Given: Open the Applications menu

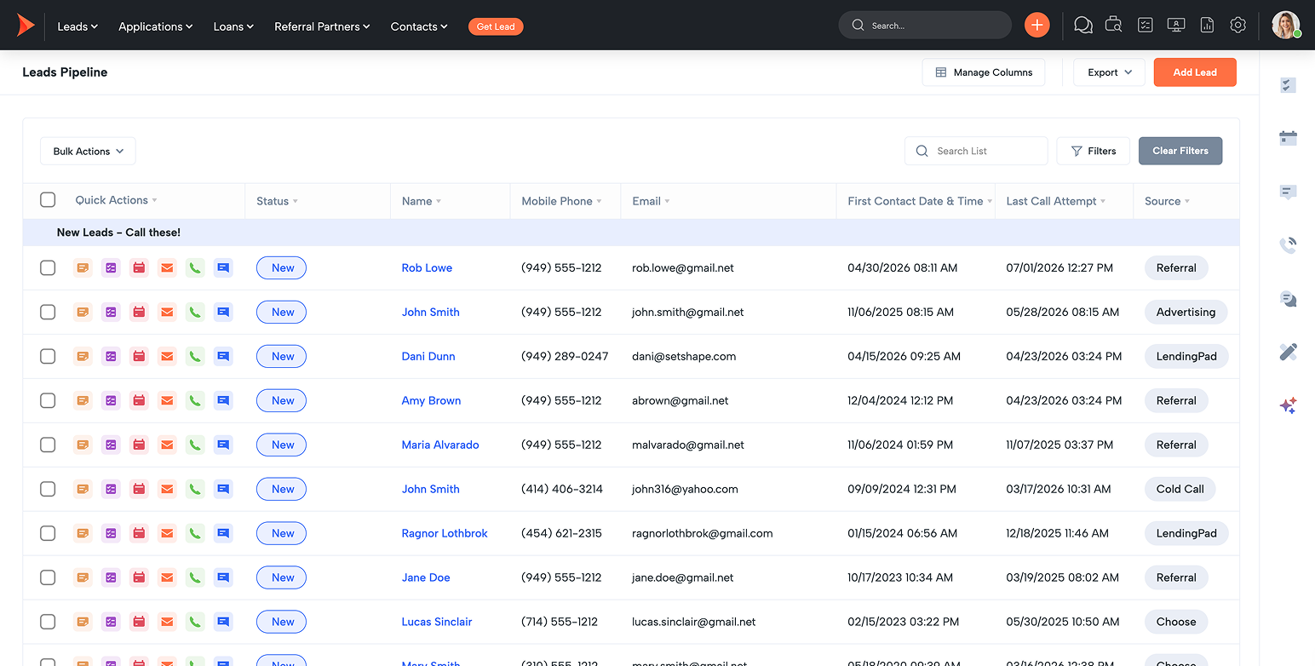Looking at the screenshot, I should tap(156, 26).
